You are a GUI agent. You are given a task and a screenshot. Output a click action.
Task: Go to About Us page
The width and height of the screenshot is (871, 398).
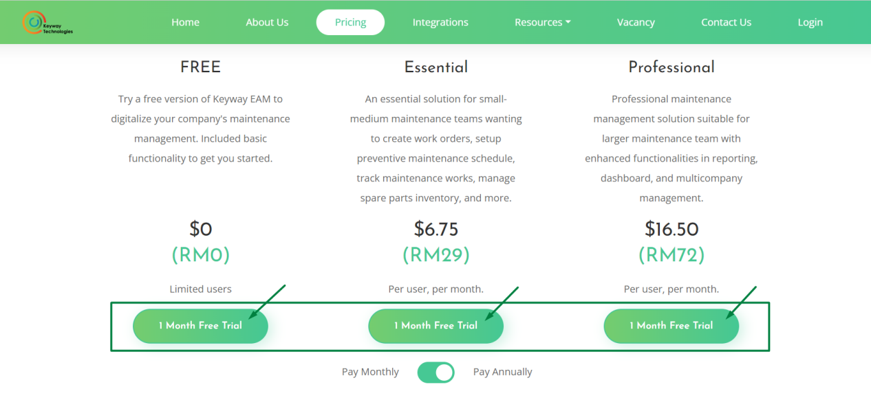point(267,22)
